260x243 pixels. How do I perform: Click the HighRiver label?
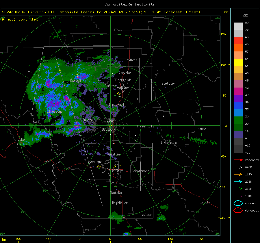[120, 203]
